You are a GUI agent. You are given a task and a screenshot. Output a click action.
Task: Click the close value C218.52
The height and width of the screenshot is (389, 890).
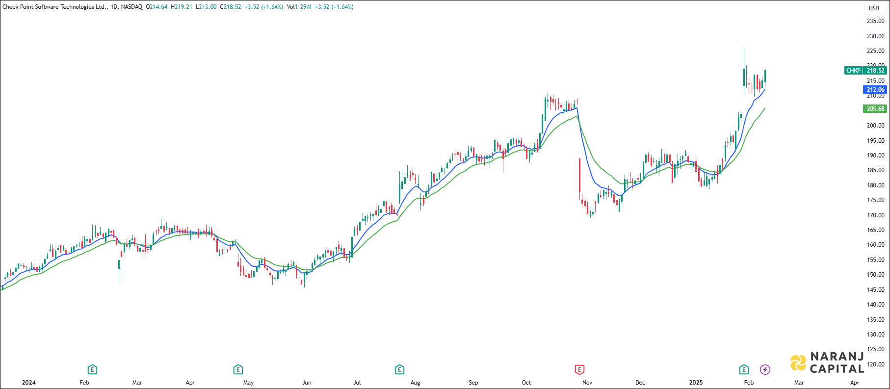(231, 7)
